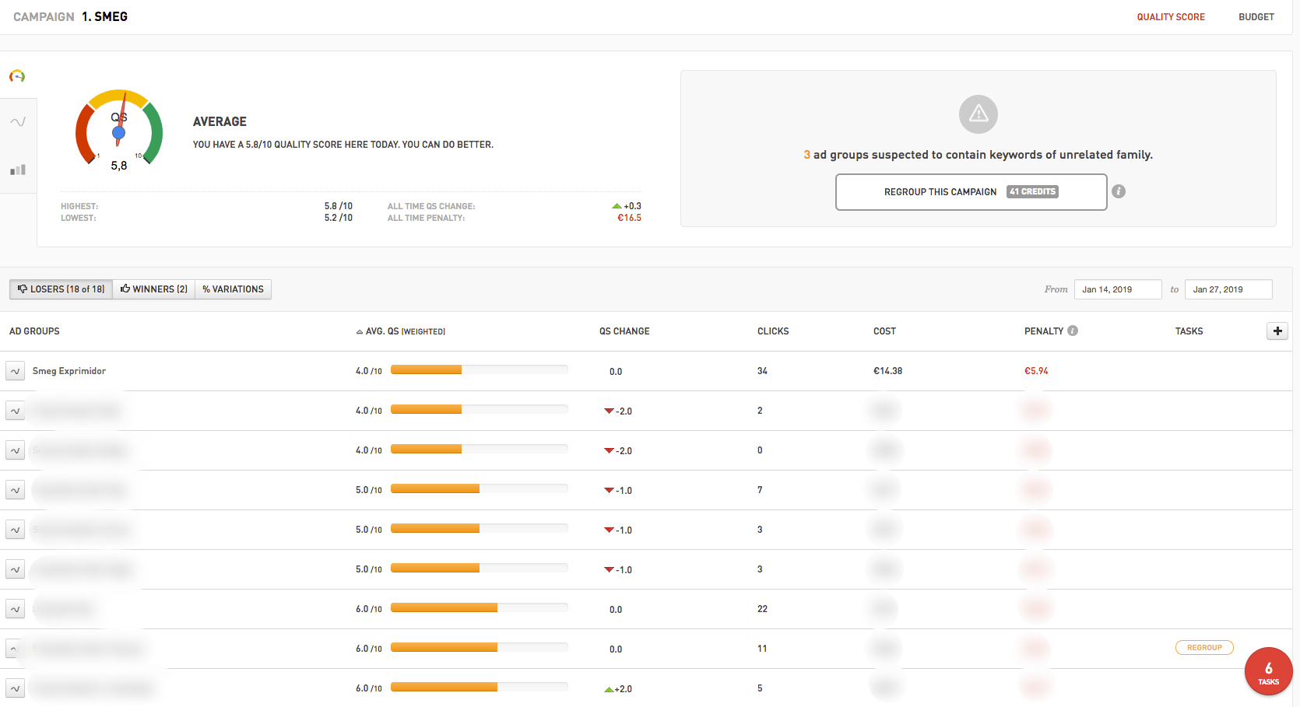Open trend icon for row with 5 clicks

(x=15, y=688)
